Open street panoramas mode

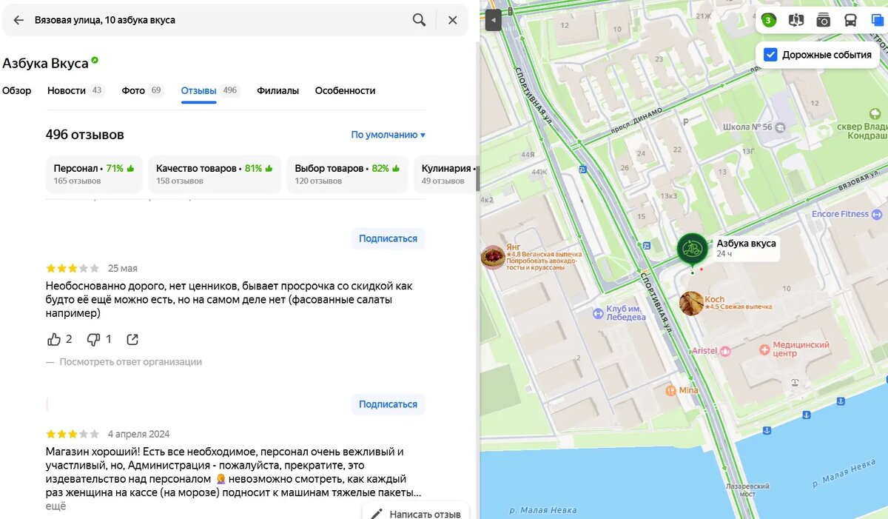[x=796, y=20]
